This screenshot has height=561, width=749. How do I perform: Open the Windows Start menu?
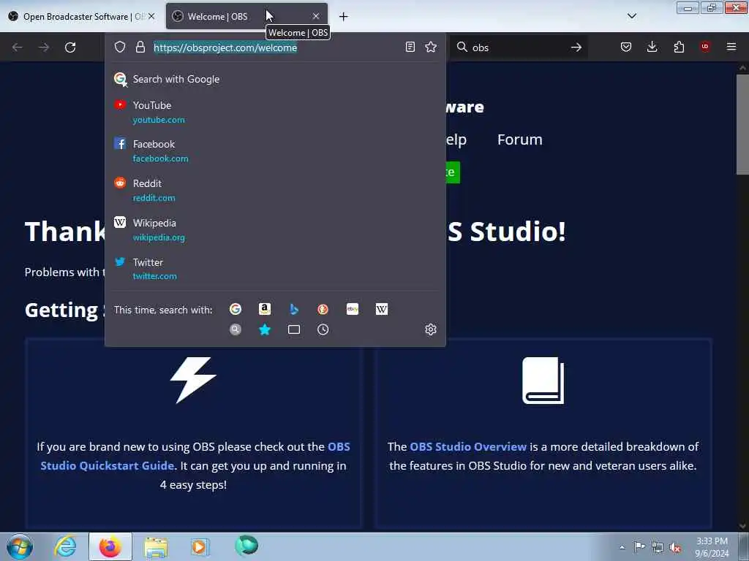[x=20, y=546]
